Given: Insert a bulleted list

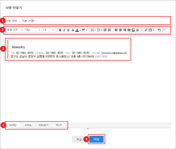Looking at the screenshot, I should pyautogui.click(x=99, y=30).
